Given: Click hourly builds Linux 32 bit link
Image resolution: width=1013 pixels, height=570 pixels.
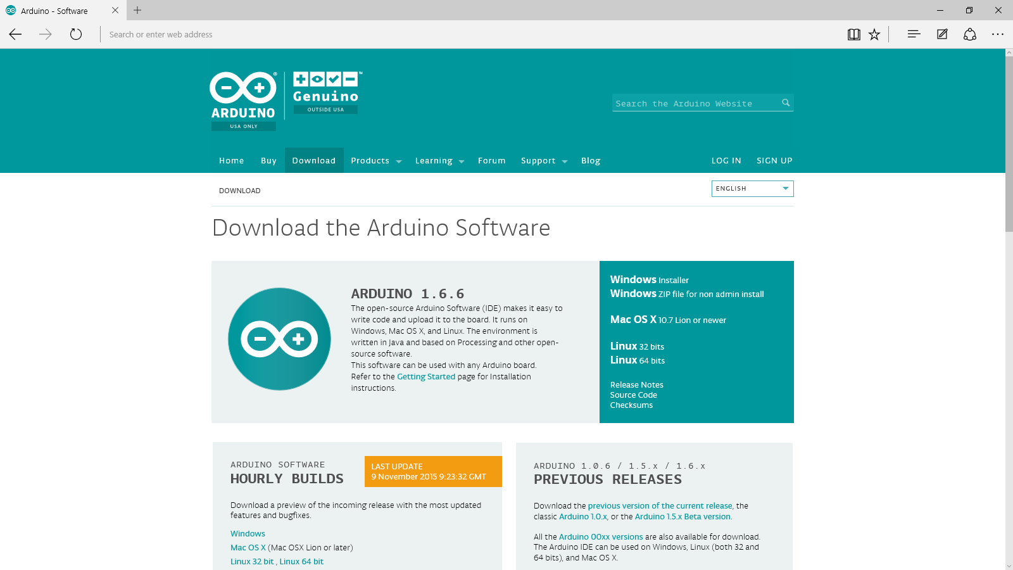Looking at the screenshot, I should coord(252,562).
